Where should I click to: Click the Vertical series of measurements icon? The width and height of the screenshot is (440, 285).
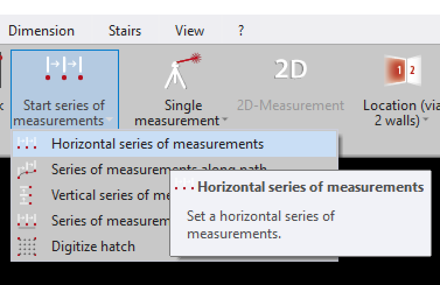click(27, 195)
